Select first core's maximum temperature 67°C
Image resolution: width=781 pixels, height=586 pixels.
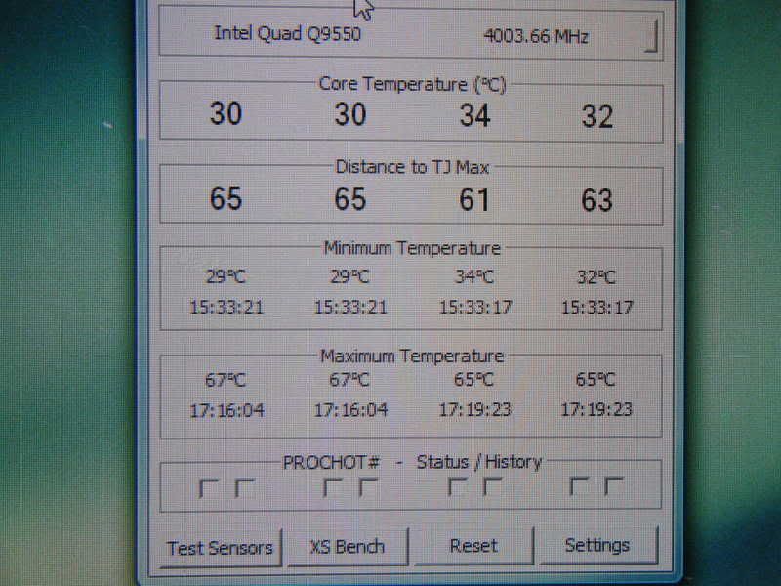coord(226,380)
